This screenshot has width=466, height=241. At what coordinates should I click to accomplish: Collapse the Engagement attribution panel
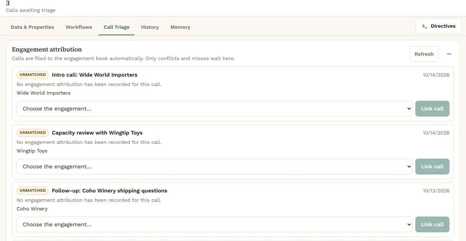pyautogui.click(x=449, y=54)
